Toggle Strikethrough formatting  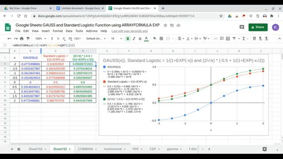pyautogui.click(x=140, y=38)
